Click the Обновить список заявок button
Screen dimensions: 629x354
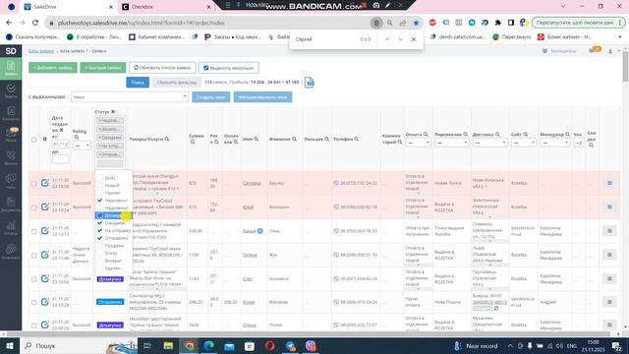coord(162,68)
